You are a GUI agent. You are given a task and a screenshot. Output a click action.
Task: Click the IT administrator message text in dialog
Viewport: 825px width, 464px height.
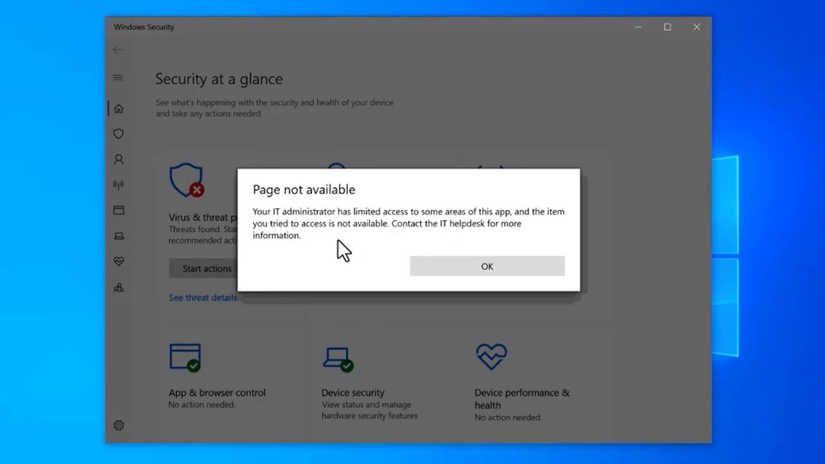point(409,224)
